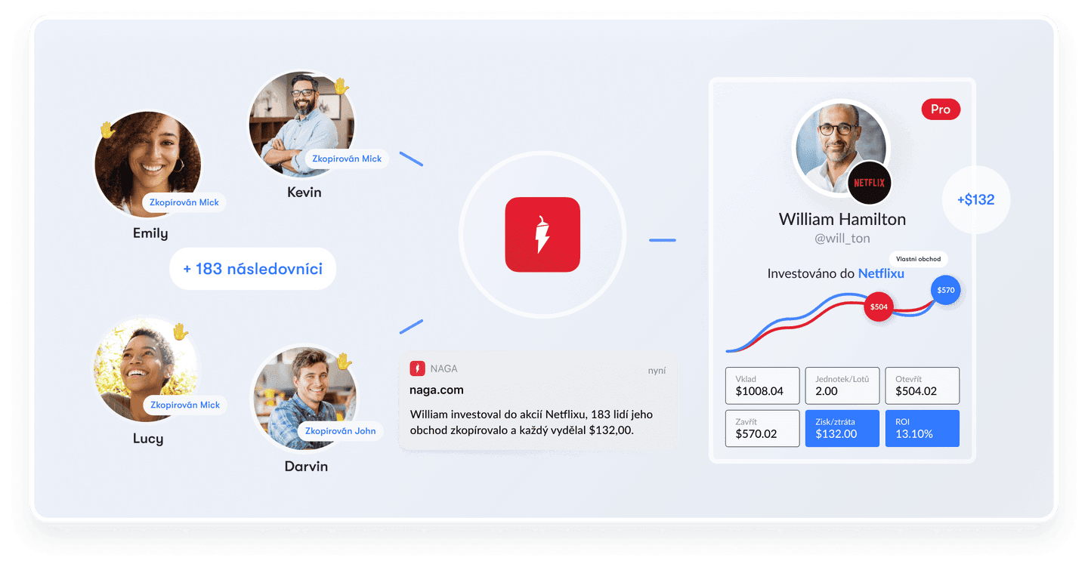Click the name Darvin

[x=306, y=466]
